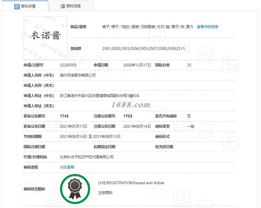The height and width of the screenshot is (208, 261).
Task: Click the 申请/注册号 label
Action: pos(34,65)
